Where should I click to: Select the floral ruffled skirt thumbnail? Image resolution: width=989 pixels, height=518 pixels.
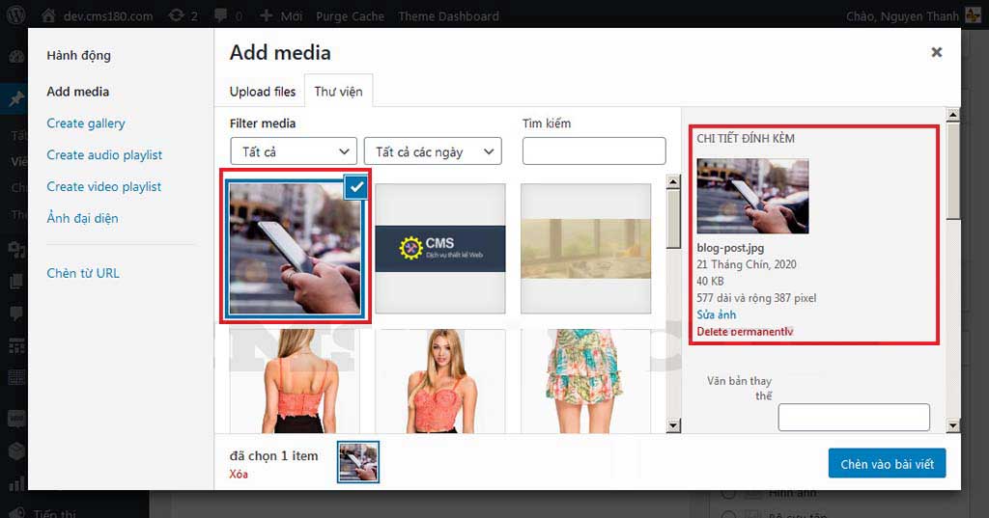click(x=585, y=381)
